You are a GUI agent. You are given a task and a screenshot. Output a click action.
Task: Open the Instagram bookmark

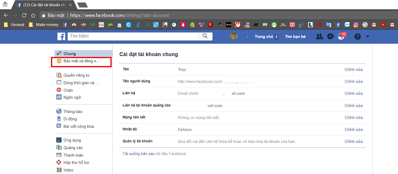coord(356,25)
